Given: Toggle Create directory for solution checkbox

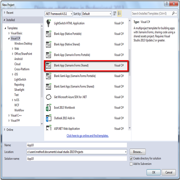Looking at the screenshot, I should tap(131, 158).
